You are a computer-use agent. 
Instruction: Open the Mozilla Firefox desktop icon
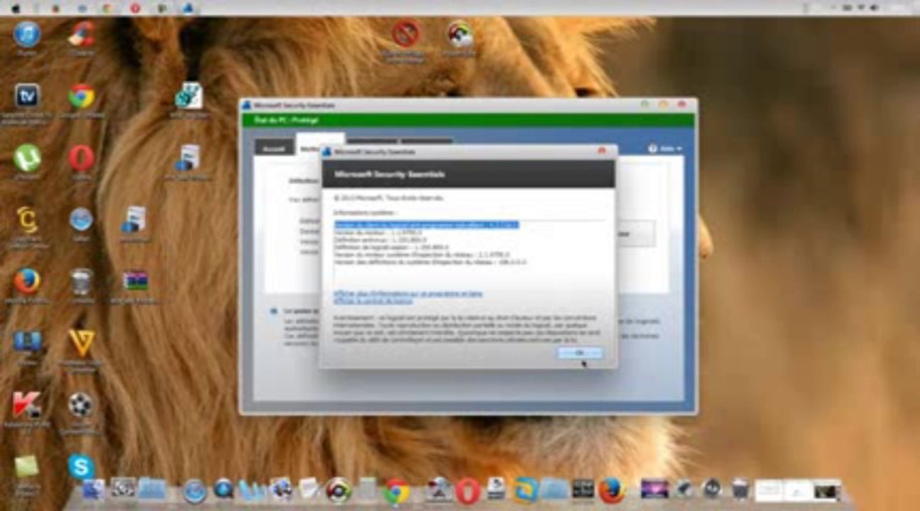point(27,281)
